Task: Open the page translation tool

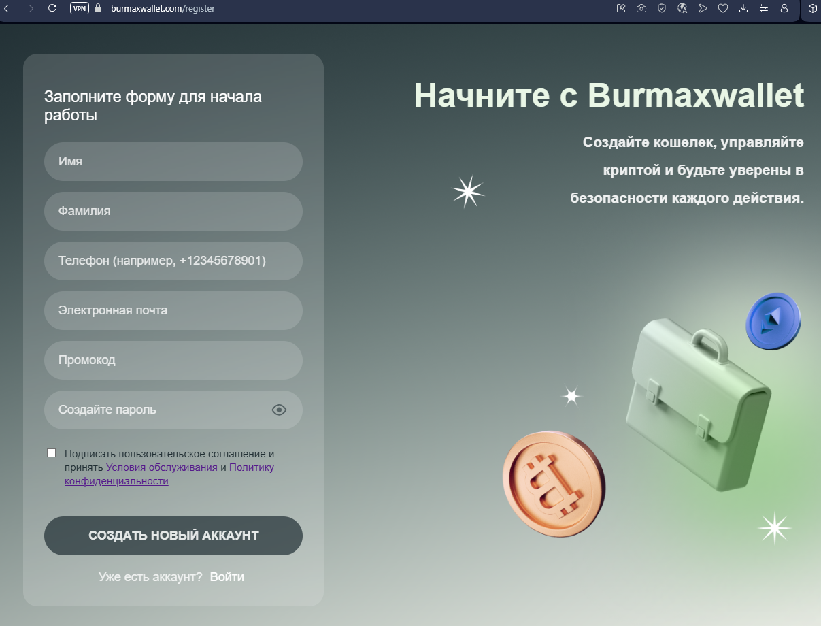Action: point(682,9)
